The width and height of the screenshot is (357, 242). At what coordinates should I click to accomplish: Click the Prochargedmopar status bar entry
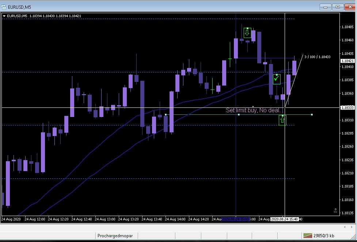pos(115,236)
